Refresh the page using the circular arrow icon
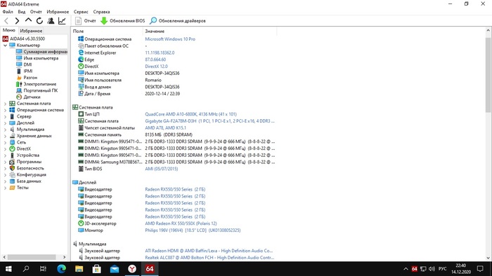The height and width of the screenshot is (276, 492). pos(39,21)
